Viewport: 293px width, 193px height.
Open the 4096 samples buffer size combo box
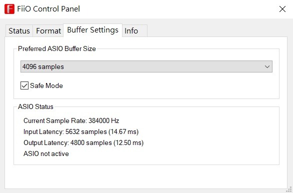pos(146,66)
